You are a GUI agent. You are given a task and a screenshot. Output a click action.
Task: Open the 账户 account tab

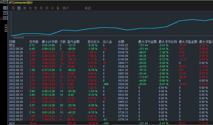click(x=66, y=8)
